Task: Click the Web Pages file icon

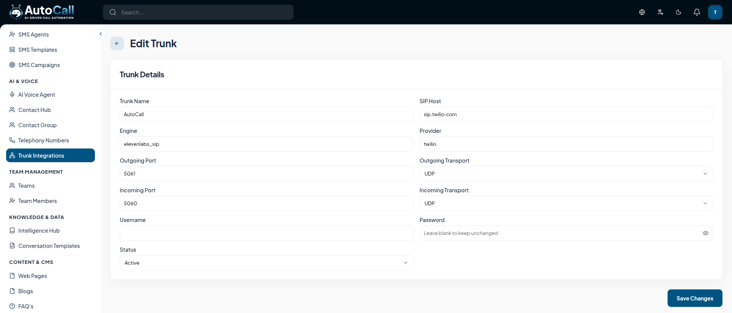Action: [x=12, y=276]
